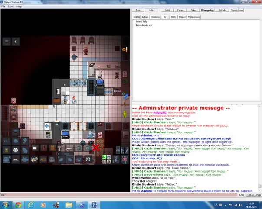Click the gloves equipment slot
Image resolution: width=262 pixels, height=209 pixels.
[25, 150]
